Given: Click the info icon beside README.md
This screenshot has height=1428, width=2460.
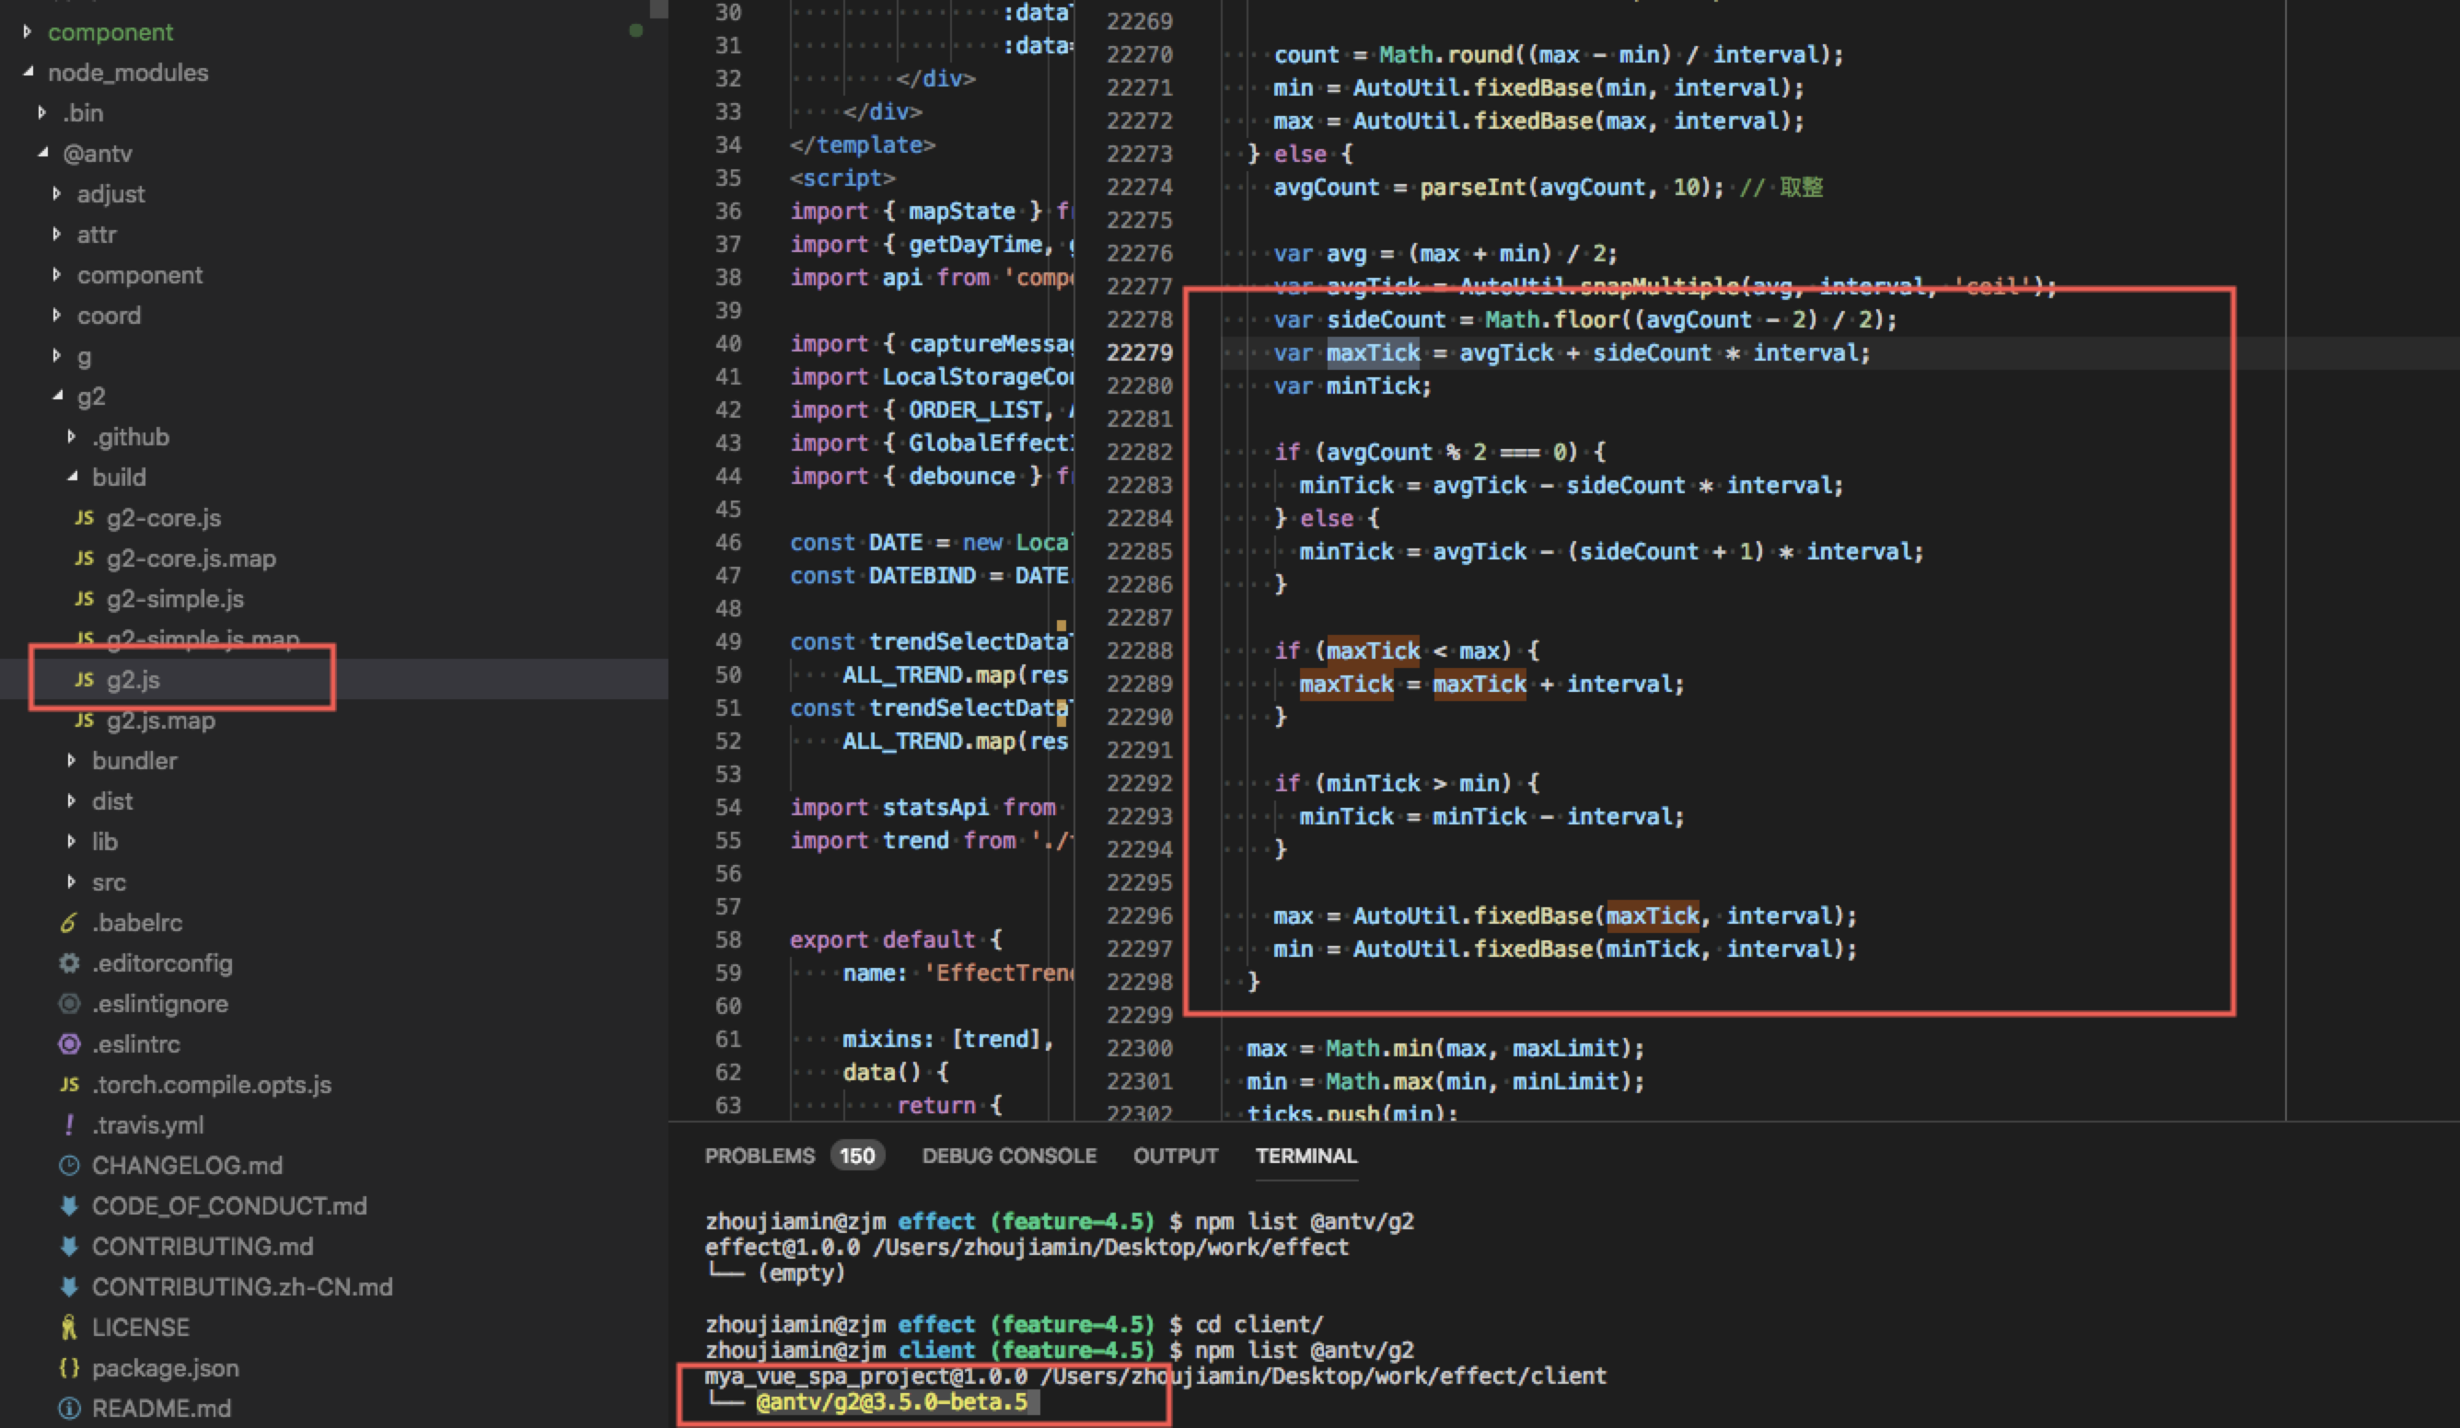Looking at the screenshot, I should pyautogui.click(x=67, y=1409).
